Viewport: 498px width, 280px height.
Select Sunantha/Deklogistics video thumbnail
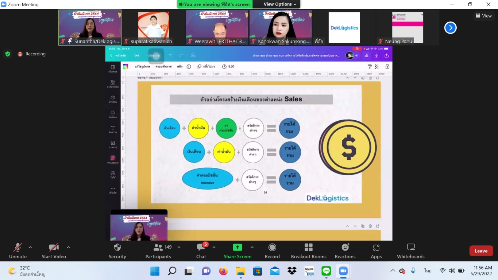click(90, 27)
